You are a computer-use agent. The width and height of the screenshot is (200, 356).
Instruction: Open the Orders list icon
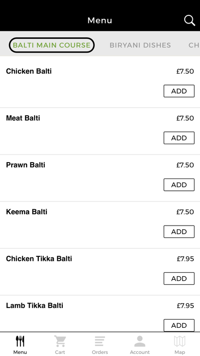pyautogui.click(x=100, y=341)
